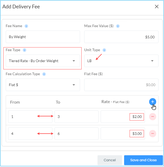Image resolution: width=164 pixels, height=167 pixels.
Task: Click the Fee Type info icon
Action: [x=25, y=50]
